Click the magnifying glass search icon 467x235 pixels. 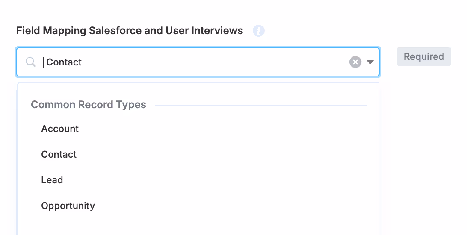(31, 62)
